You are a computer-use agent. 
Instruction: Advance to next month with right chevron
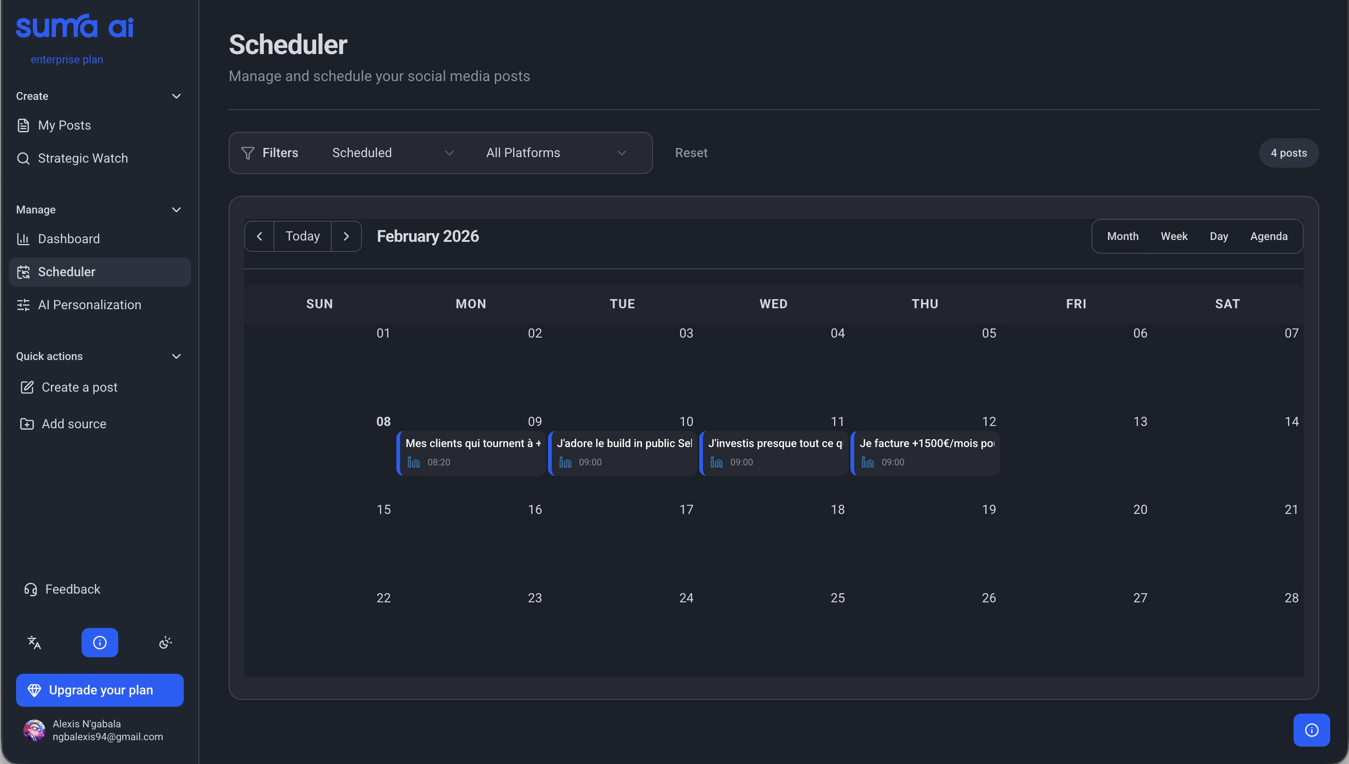(346, 236)
